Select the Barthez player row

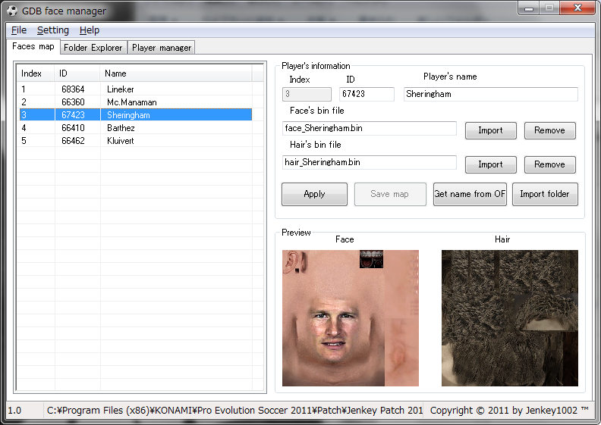(121, 128)
